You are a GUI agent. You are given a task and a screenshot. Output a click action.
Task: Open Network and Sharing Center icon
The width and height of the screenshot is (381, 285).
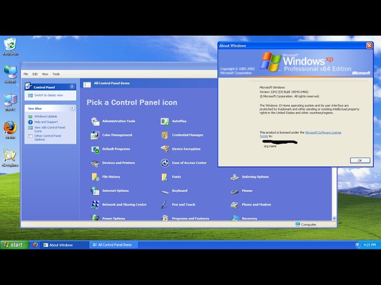[95, 204]
